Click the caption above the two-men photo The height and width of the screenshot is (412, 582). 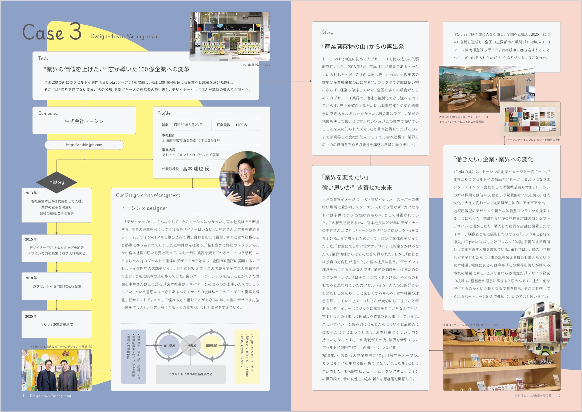point(61,347)
